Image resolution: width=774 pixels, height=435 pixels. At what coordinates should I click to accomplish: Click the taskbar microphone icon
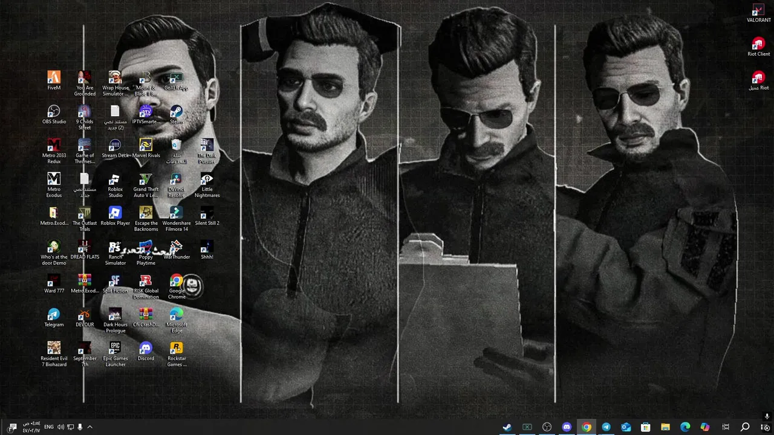[80, 427]
